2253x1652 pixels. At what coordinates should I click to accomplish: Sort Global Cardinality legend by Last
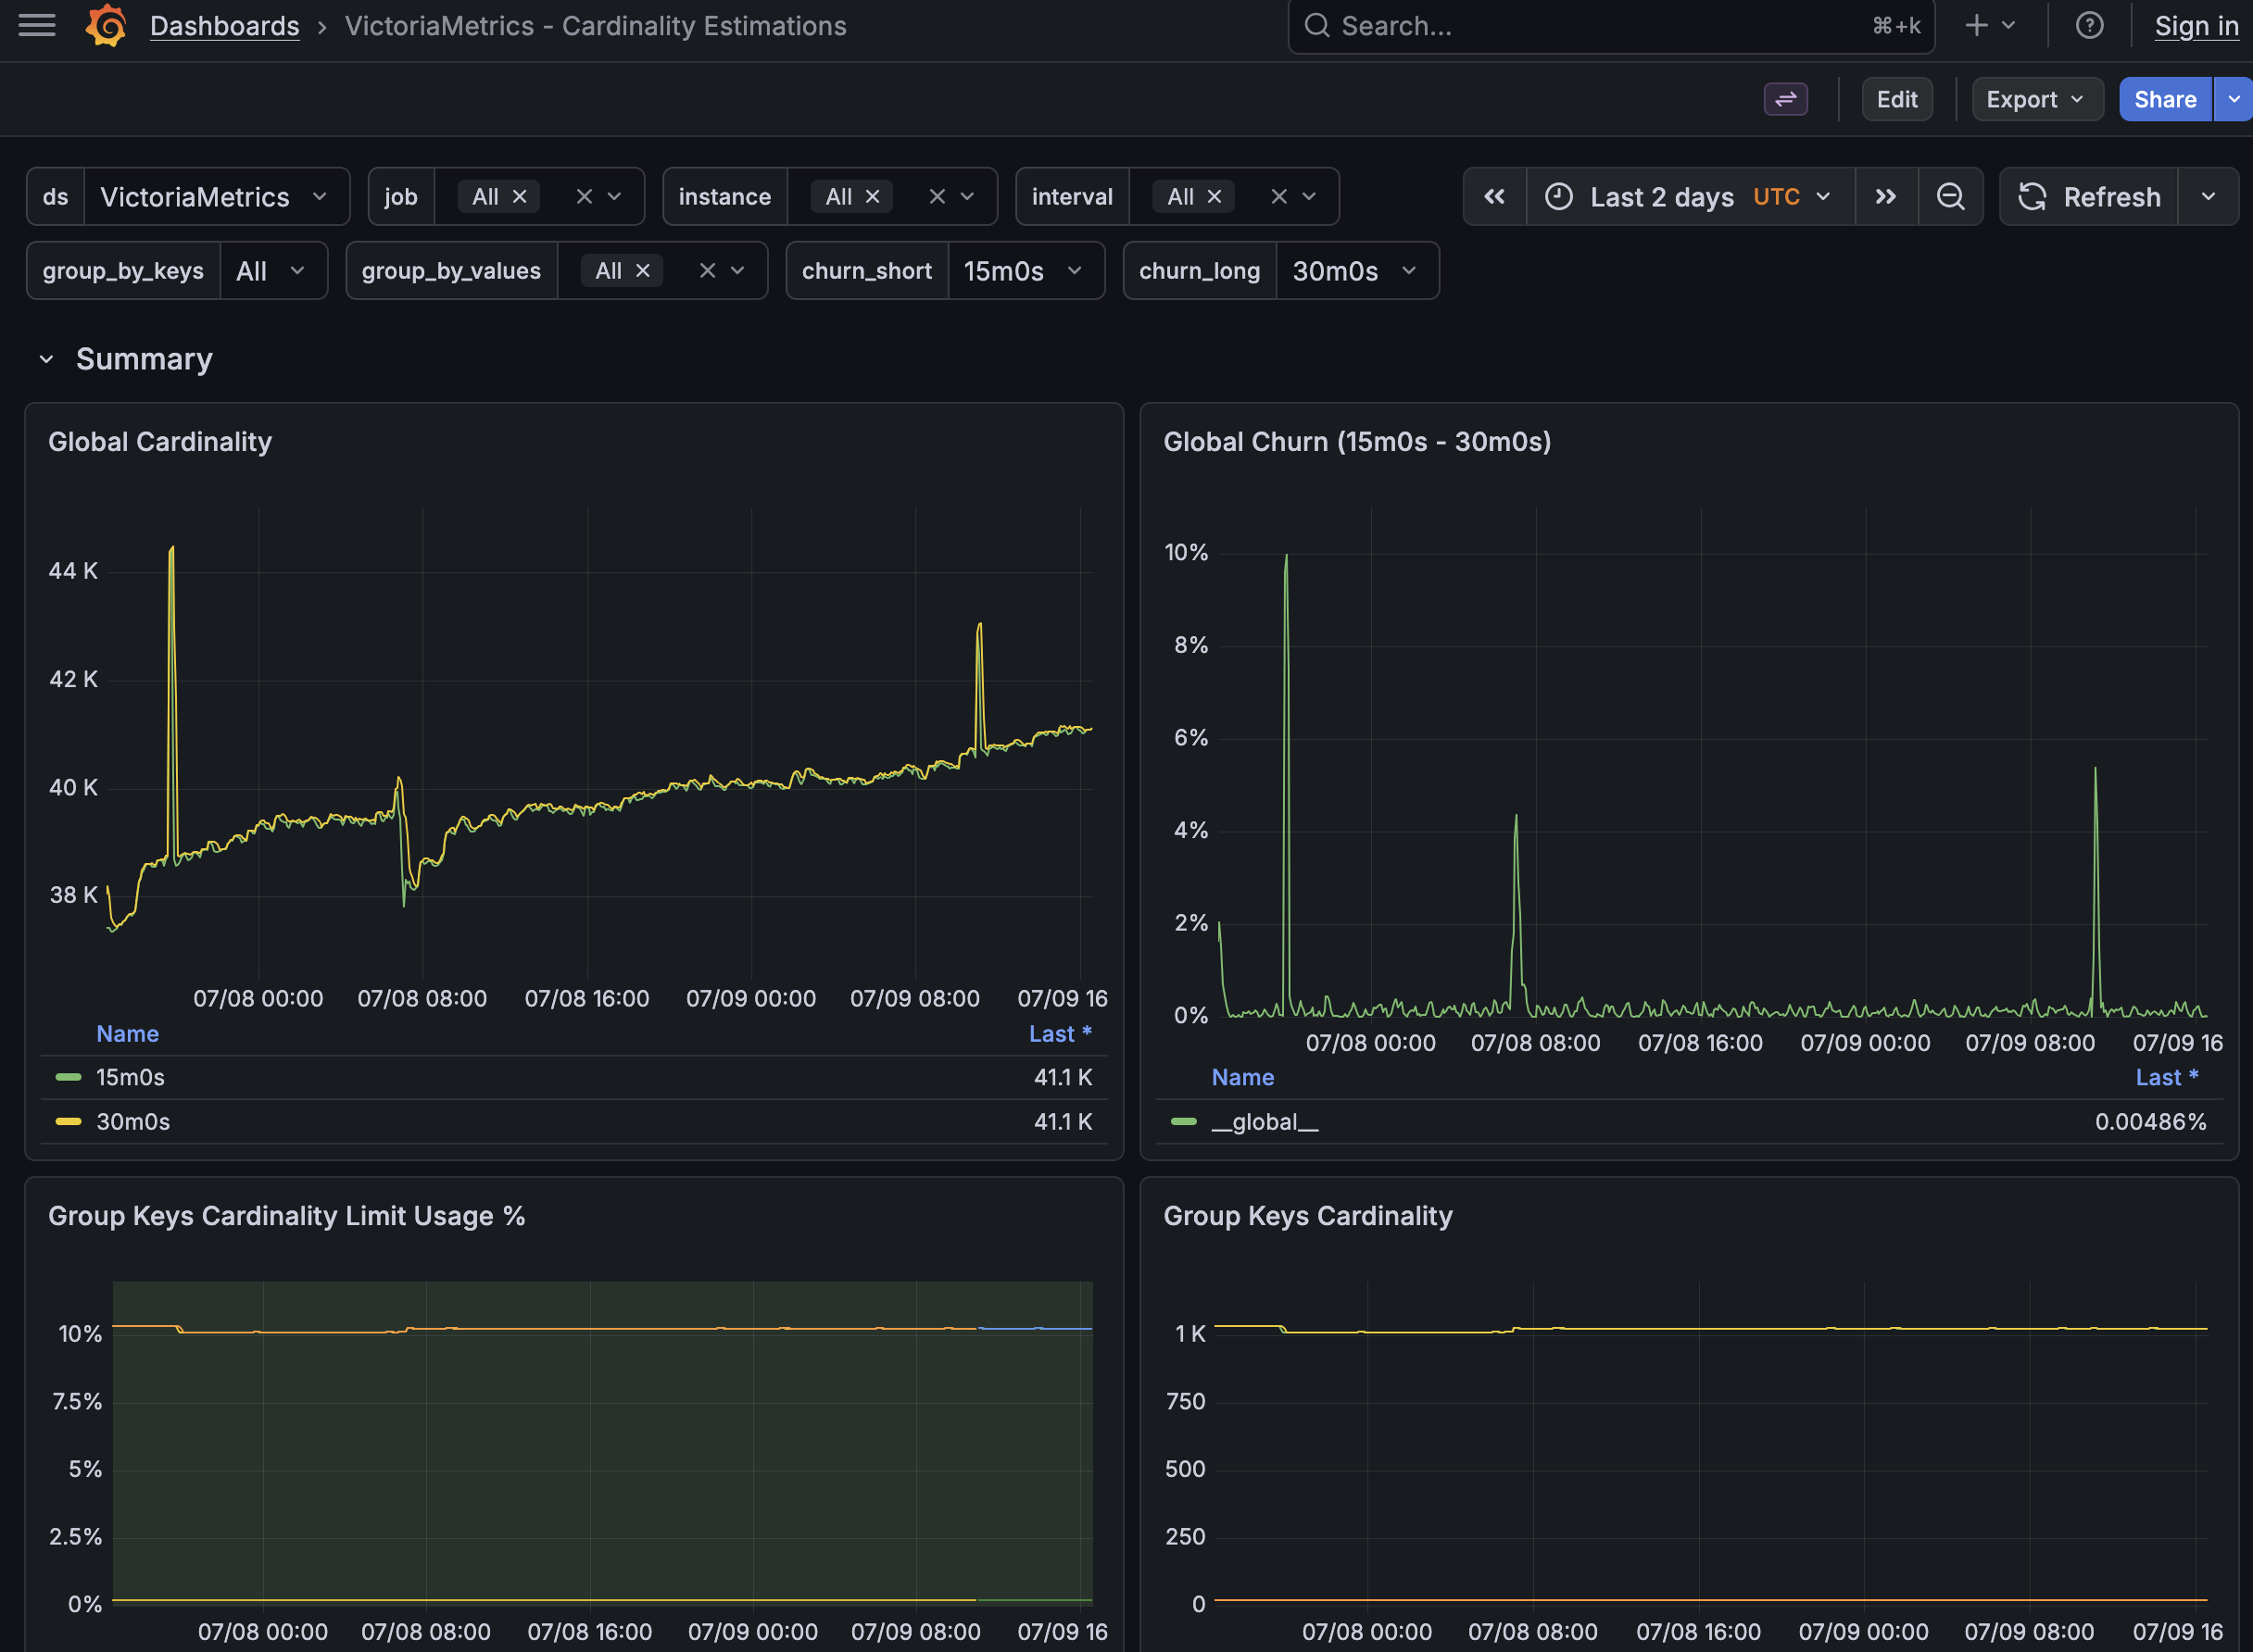pyautogui.click(x=1060, y=1033)
